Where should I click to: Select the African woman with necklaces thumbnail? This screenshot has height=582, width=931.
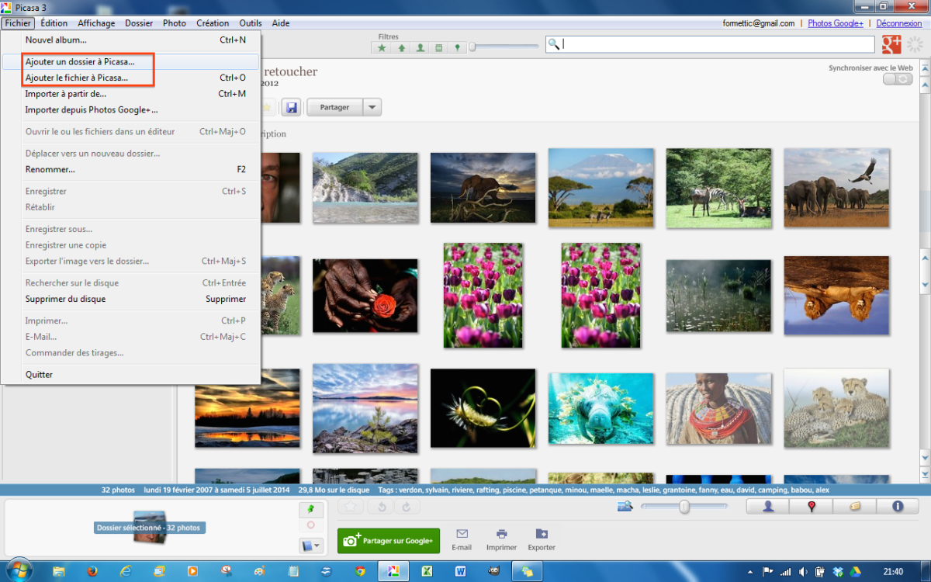[x=719, y=410]
